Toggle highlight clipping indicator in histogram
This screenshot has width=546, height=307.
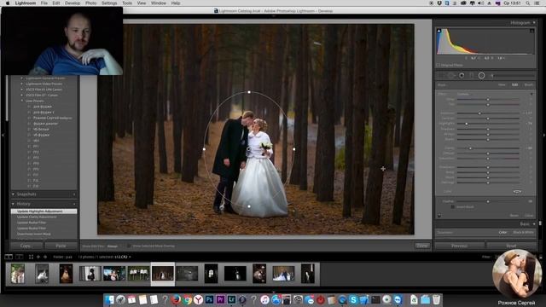coord(531,31)
